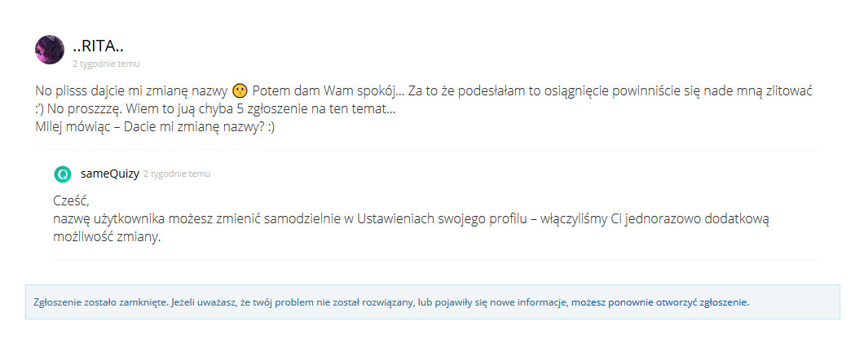Viewport: 864px width, 352px height.
Task: Click the green sameQuizy Q avatar icon
Action: [63, 174]
